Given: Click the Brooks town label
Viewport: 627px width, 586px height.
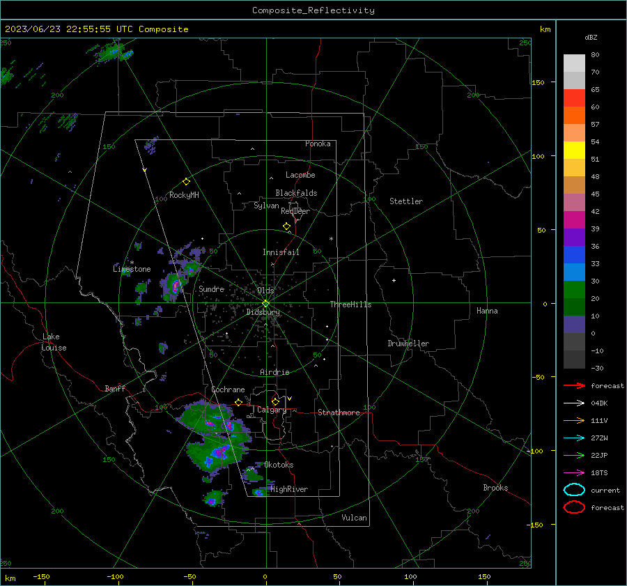Looking at the screenshot, I should tap(495, 488).
